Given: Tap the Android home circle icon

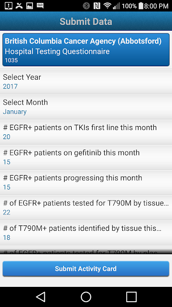Looking at the screenshot, I should tap(86, 297).
